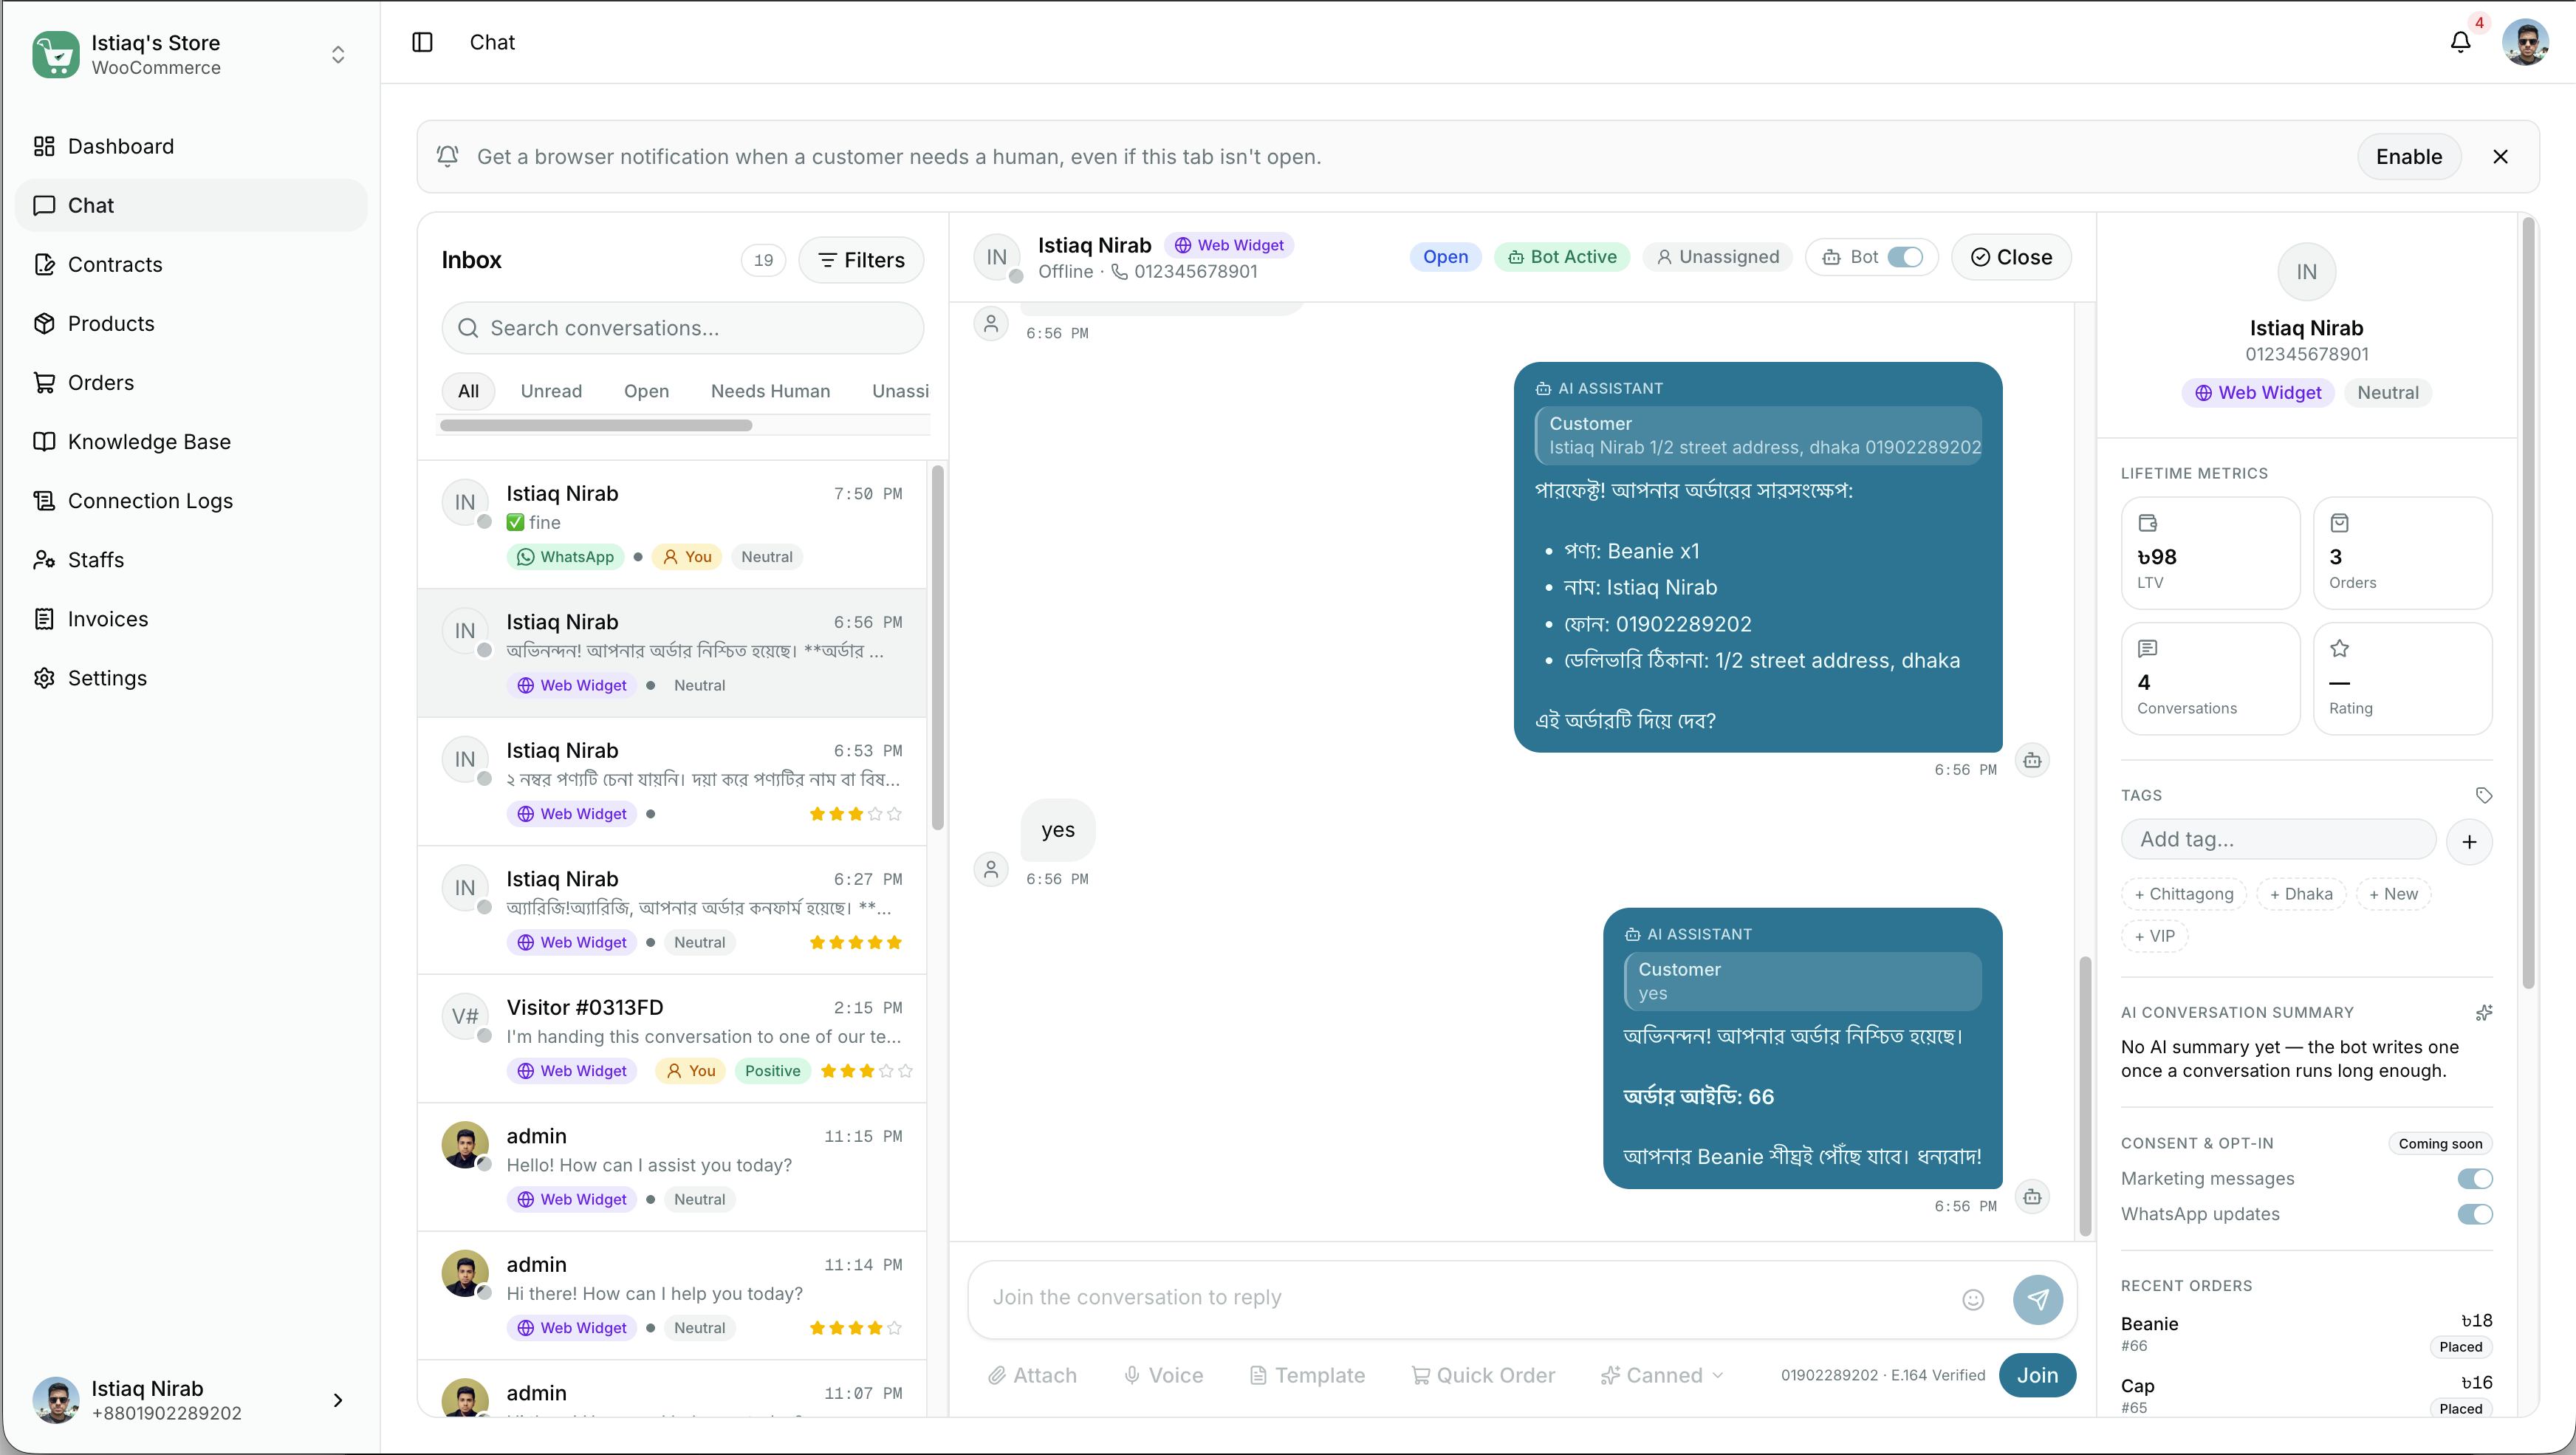Close the current conversation
Image resolution: width=2576 pixels, height=1455 pixels.
coord(2011,257)
